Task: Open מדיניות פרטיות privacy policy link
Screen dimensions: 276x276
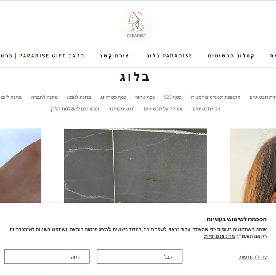Action: [x=219, y=236]
